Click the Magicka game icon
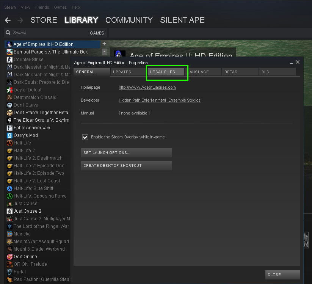The image size is (312, 284). tap(9, 234)
